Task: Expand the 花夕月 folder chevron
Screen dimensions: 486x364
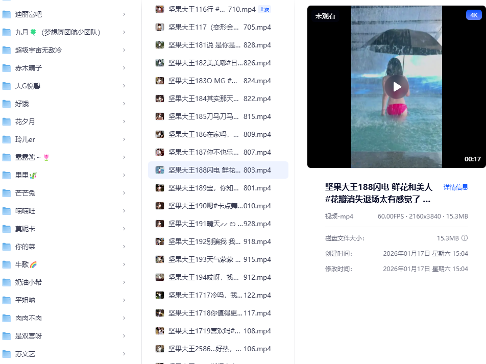Action: (124, 122)
